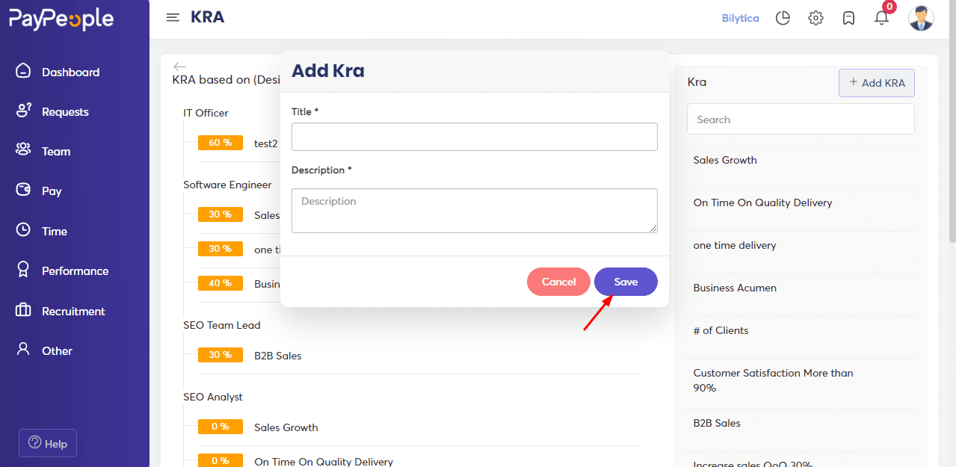Image resolution: width=956 pixels, height=467 pixels.
Task: Open the settings gear icon
Action: click(x=815, y=18)
